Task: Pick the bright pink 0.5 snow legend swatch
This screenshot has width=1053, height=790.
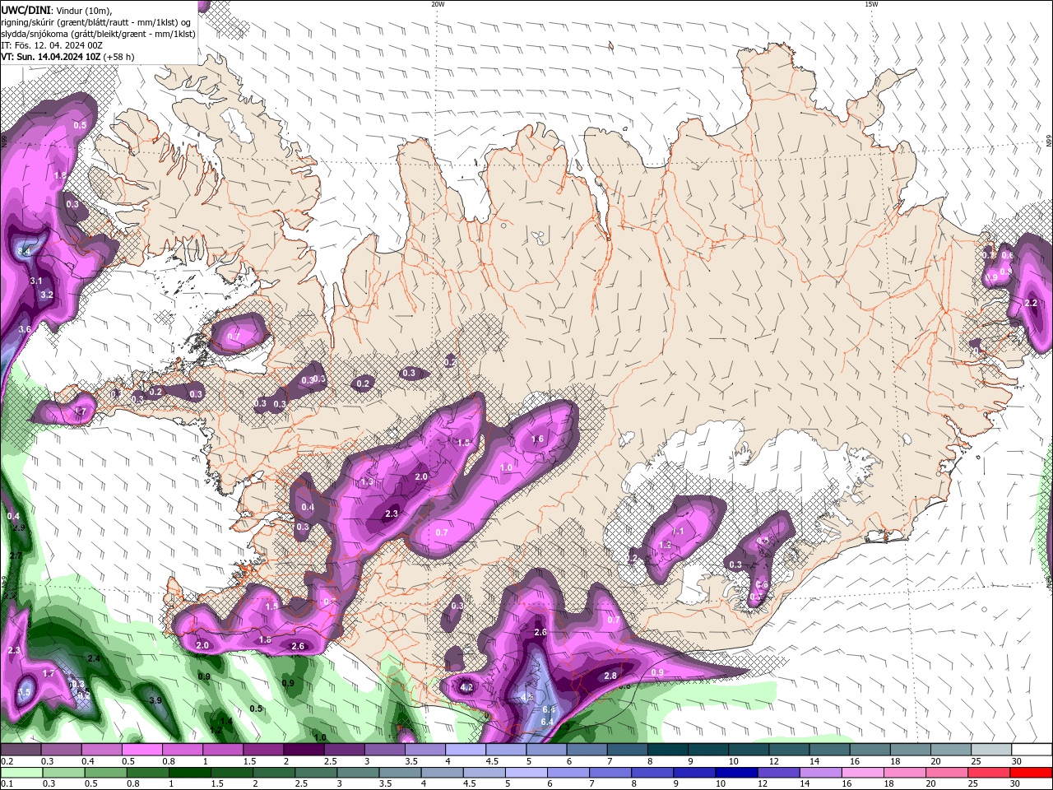Action: coord(141,750)
